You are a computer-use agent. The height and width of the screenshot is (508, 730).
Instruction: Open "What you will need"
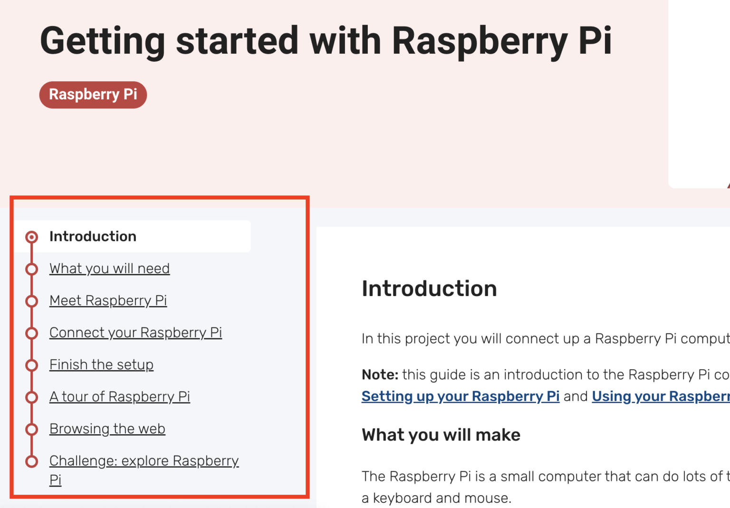point(109,269)
